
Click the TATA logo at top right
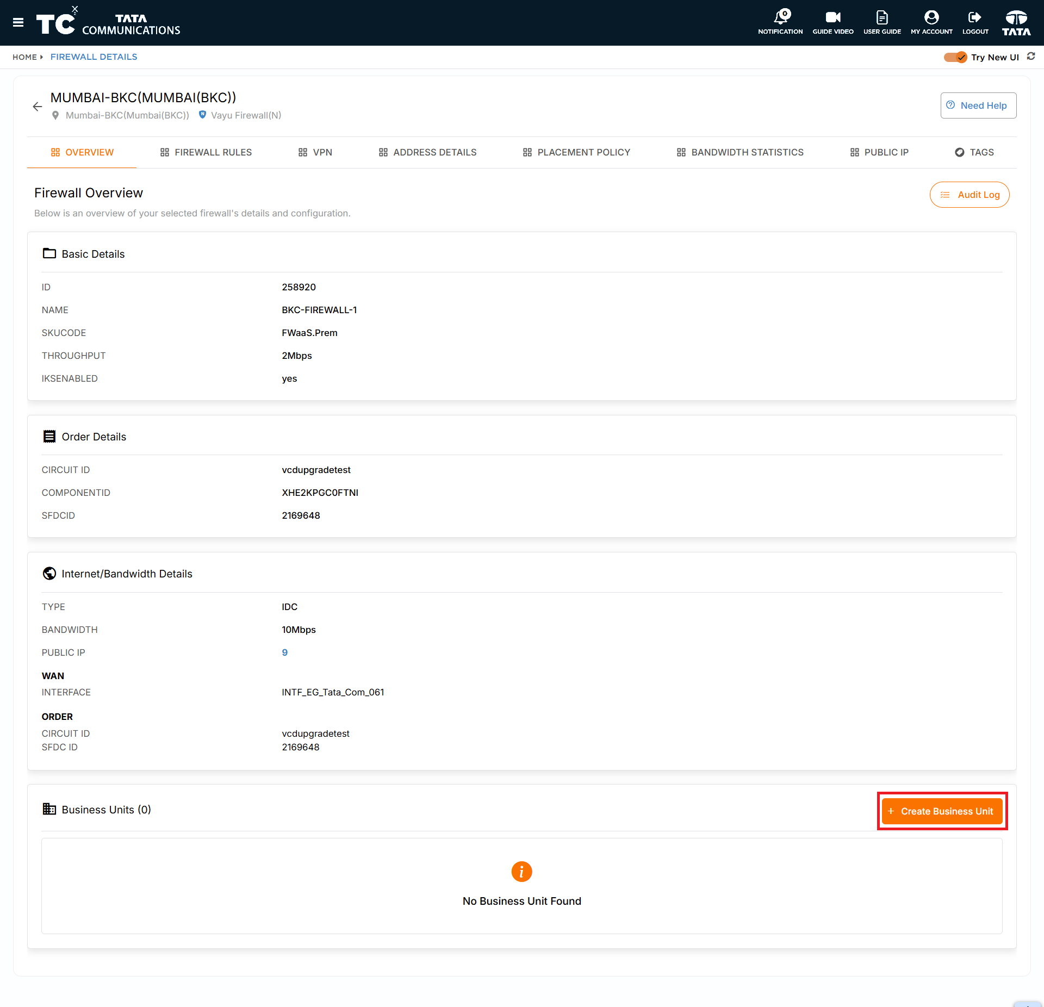click(1016, 23)
